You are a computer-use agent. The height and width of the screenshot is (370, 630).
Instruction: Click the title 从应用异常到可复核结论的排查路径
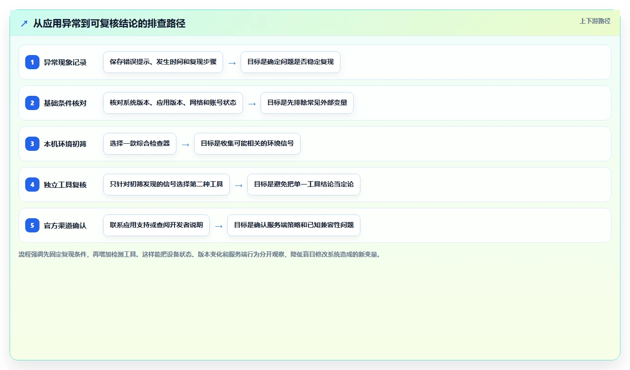tap(109, 23)
